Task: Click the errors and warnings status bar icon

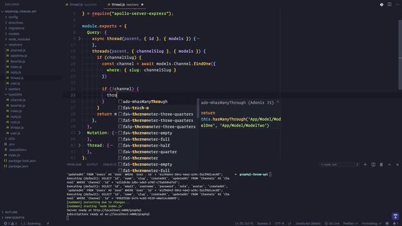Action: [x=10, y=223]
